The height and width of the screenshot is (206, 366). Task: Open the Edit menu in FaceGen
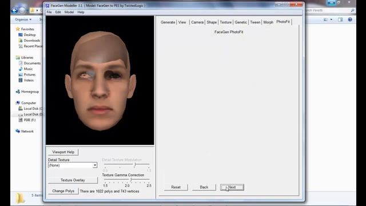58,12
